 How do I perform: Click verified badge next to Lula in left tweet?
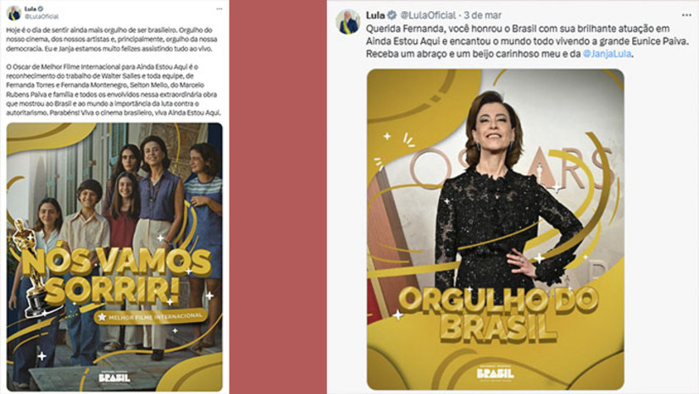(x=41, y=9)
